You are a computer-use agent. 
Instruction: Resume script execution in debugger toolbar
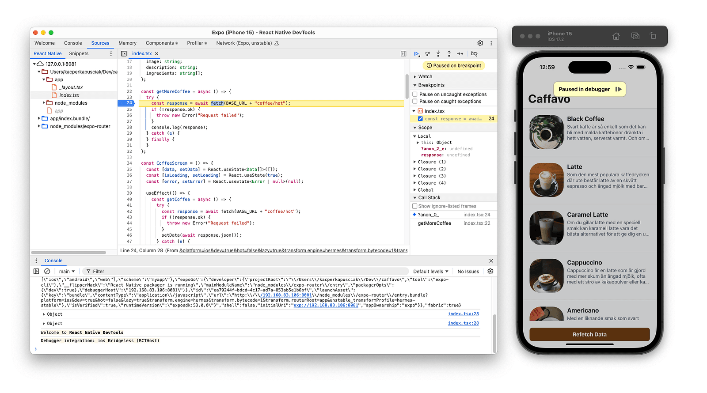(x=416, y=54)
